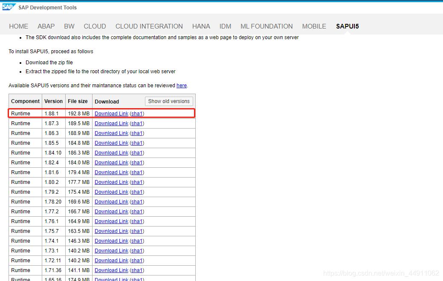Image resolution: width=443 pixels, height=281 pixels.
Task: Open sha1 link for version 1.75.7
Action: 137,231
